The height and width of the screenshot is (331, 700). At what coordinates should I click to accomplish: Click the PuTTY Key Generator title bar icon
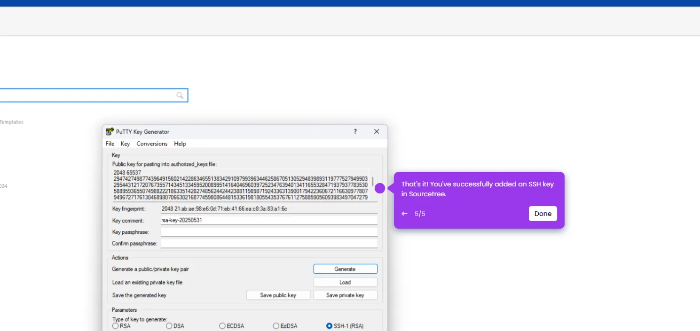tap(110, 131)
